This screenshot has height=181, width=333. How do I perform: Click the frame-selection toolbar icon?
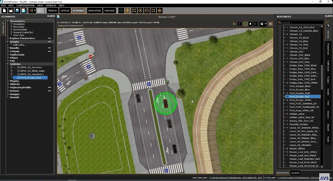coord(153,11)
